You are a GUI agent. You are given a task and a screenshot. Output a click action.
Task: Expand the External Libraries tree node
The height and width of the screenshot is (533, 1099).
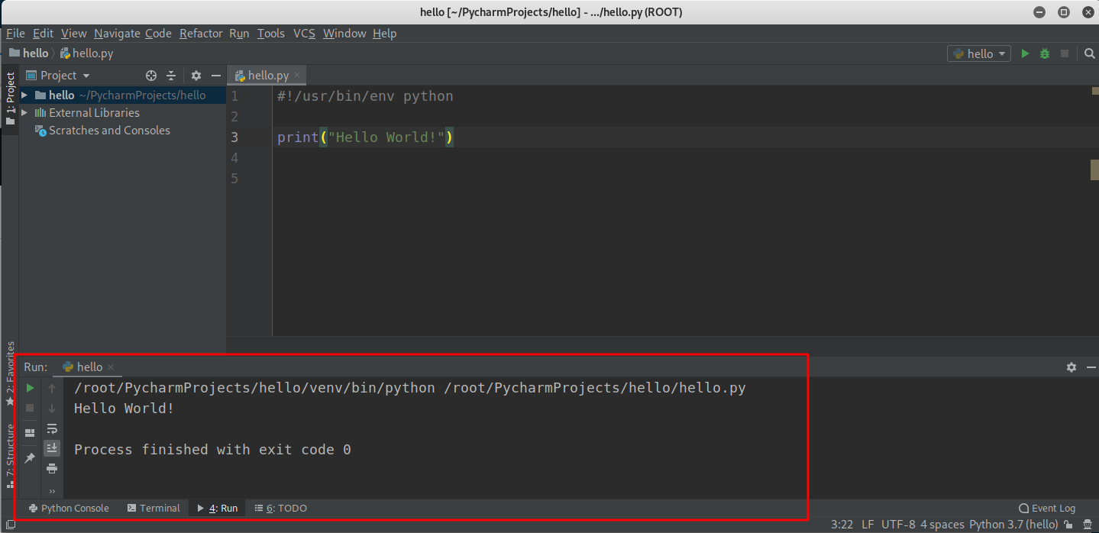24,113
